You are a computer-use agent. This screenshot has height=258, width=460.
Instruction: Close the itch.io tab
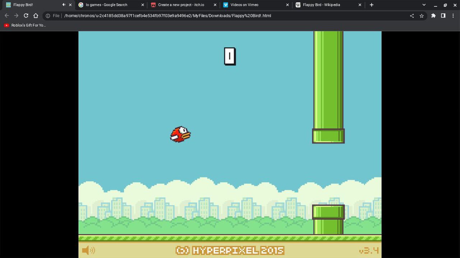215,5
